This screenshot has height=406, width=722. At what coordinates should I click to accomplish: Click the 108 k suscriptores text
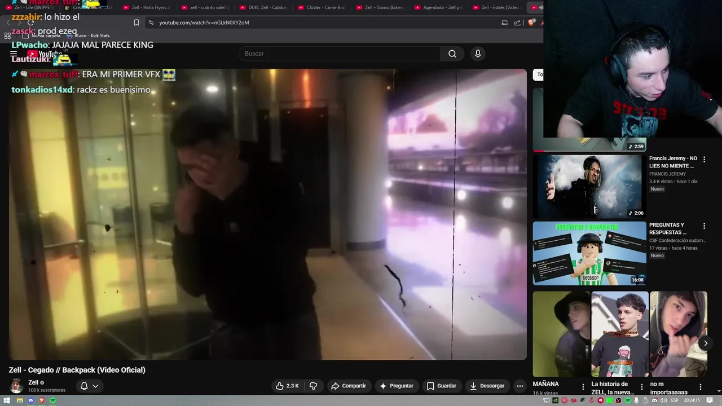(x=47, y=390)
